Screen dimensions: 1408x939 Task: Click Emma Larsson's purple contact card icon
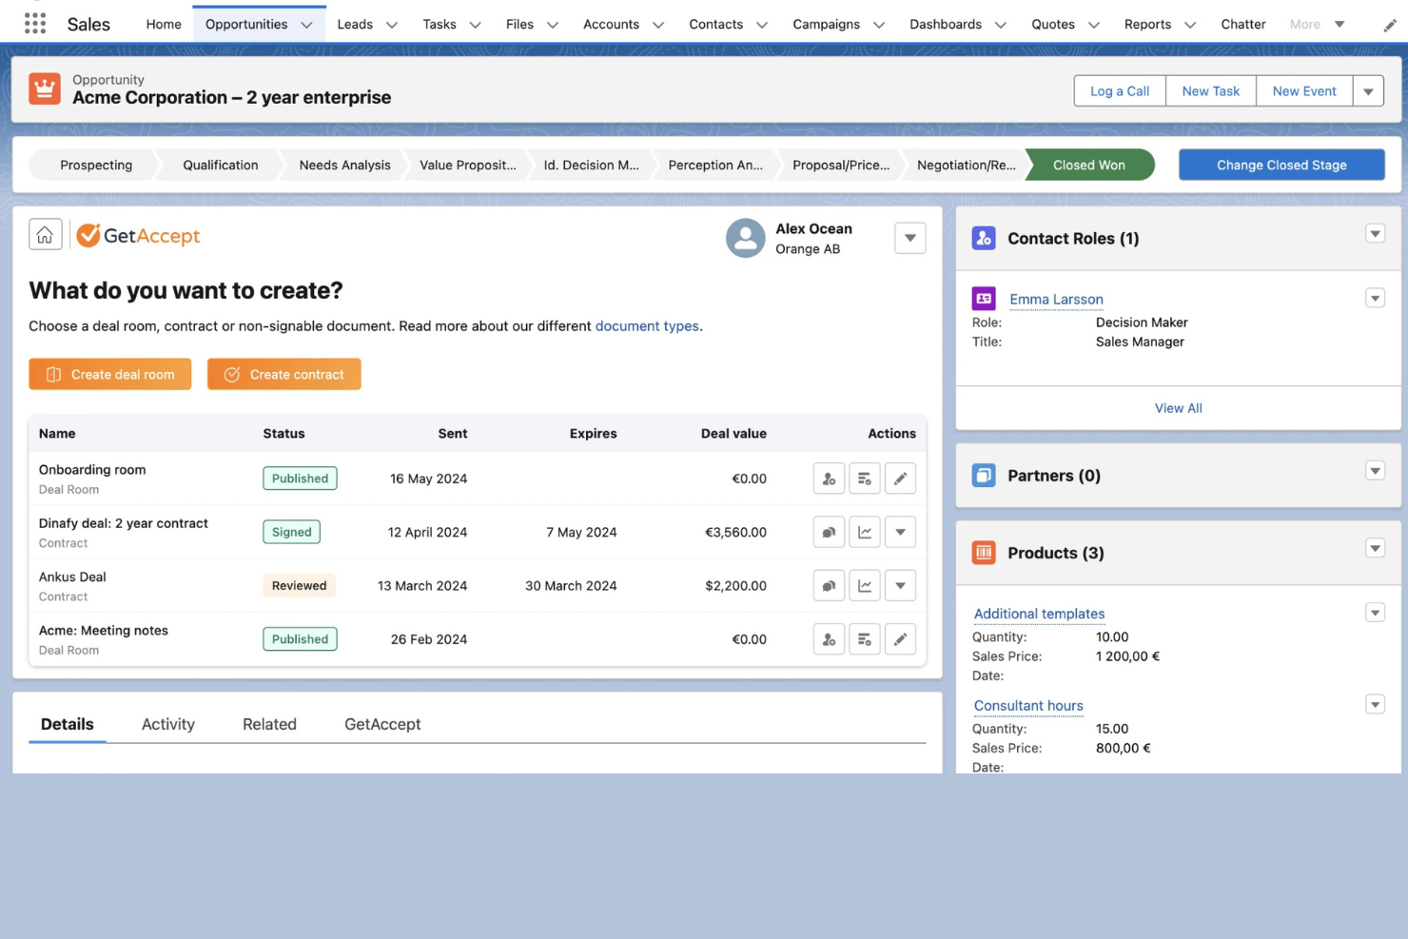pyautogui.click(x=983, y=298)
